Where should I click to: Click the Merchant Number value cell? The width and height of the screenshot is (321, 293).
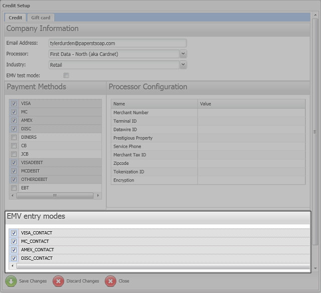pos(251,113)
